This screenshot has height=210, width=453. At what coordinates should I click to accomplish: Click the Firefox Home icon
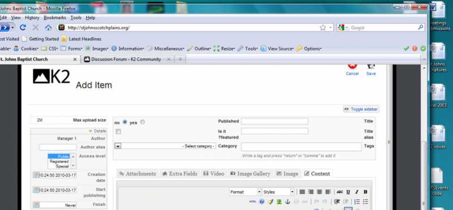tap(48, 28)
